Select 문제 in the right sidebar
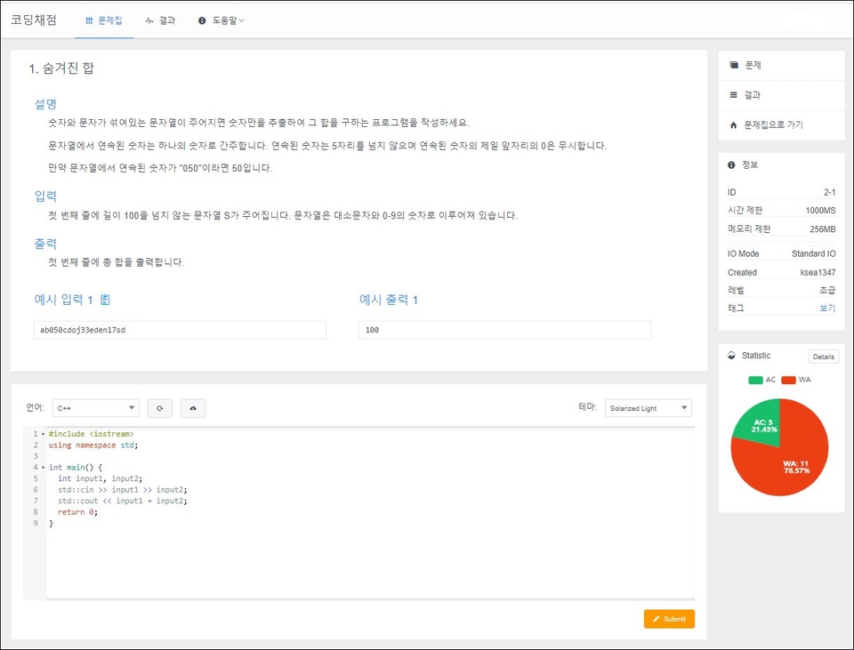 coord(782,65)
